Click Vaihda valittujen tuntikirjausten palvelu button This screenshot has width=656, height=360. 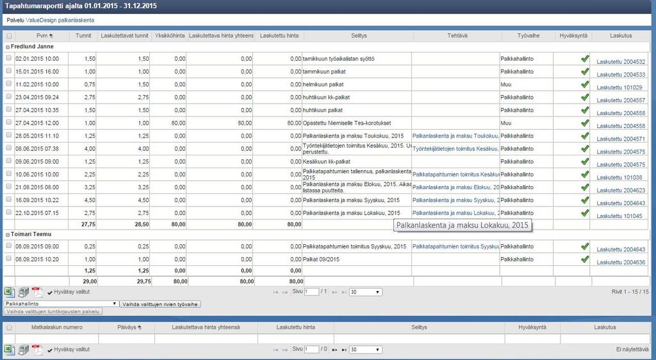tap(53, 311)
